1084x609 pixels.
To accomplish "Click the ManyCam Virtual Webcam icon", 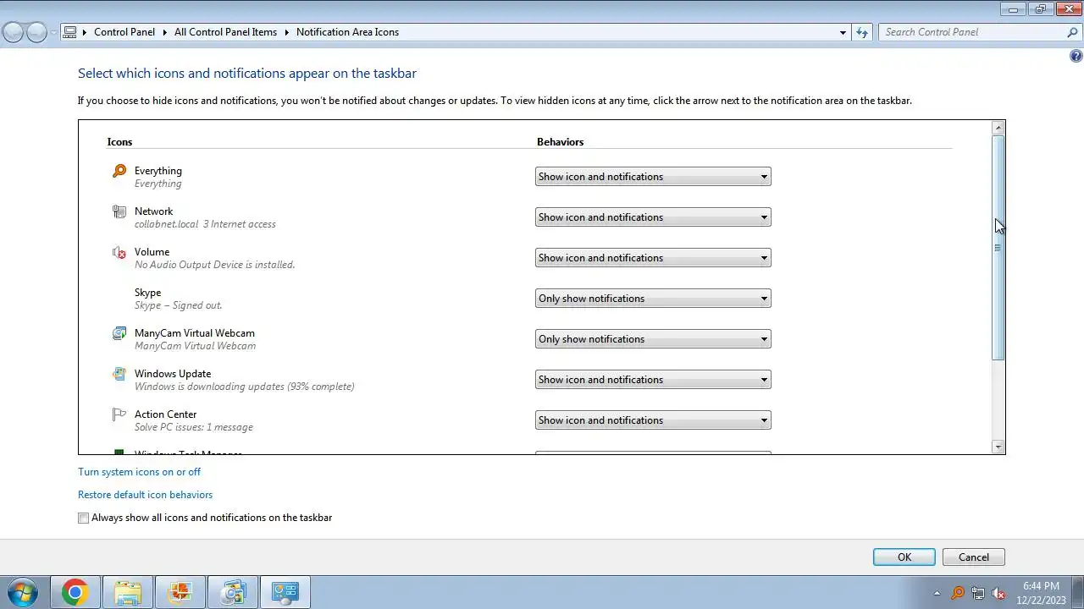I will coord(119,333).
